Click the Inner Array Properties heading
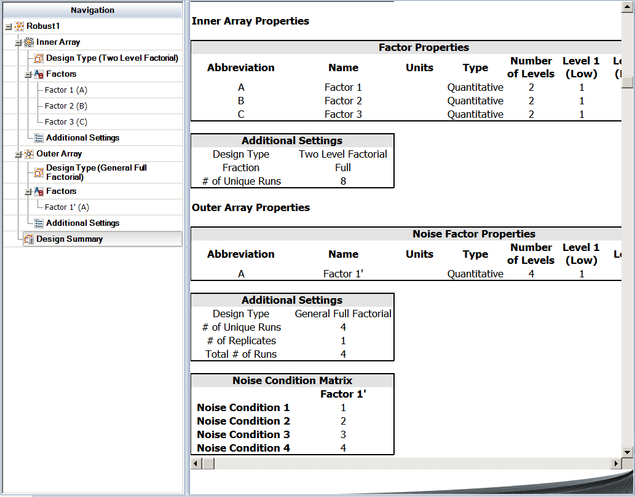Viewport: 635px width, 497px height. [250, 21]
